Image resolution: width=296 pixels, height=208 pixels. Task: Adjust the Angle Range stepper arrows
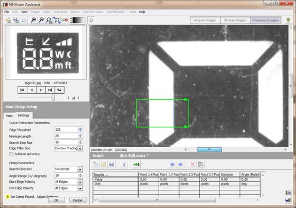pyautogui.click(x=80, y=175)
